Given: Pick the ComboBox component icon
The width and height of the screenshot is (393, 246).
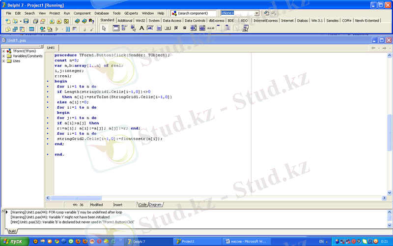Looking at the screenshot, I should coord(202,28).
